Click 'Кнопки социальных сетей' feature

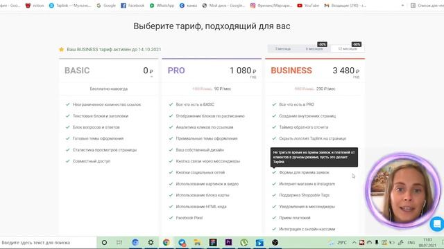(200, 172)
